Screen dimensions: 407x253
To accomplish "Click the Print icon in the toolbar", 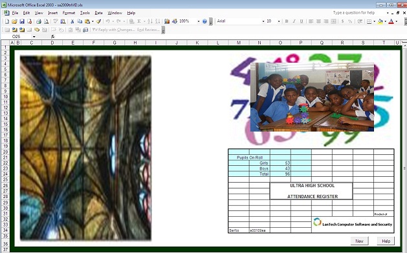I will click(x=39, y=21).
